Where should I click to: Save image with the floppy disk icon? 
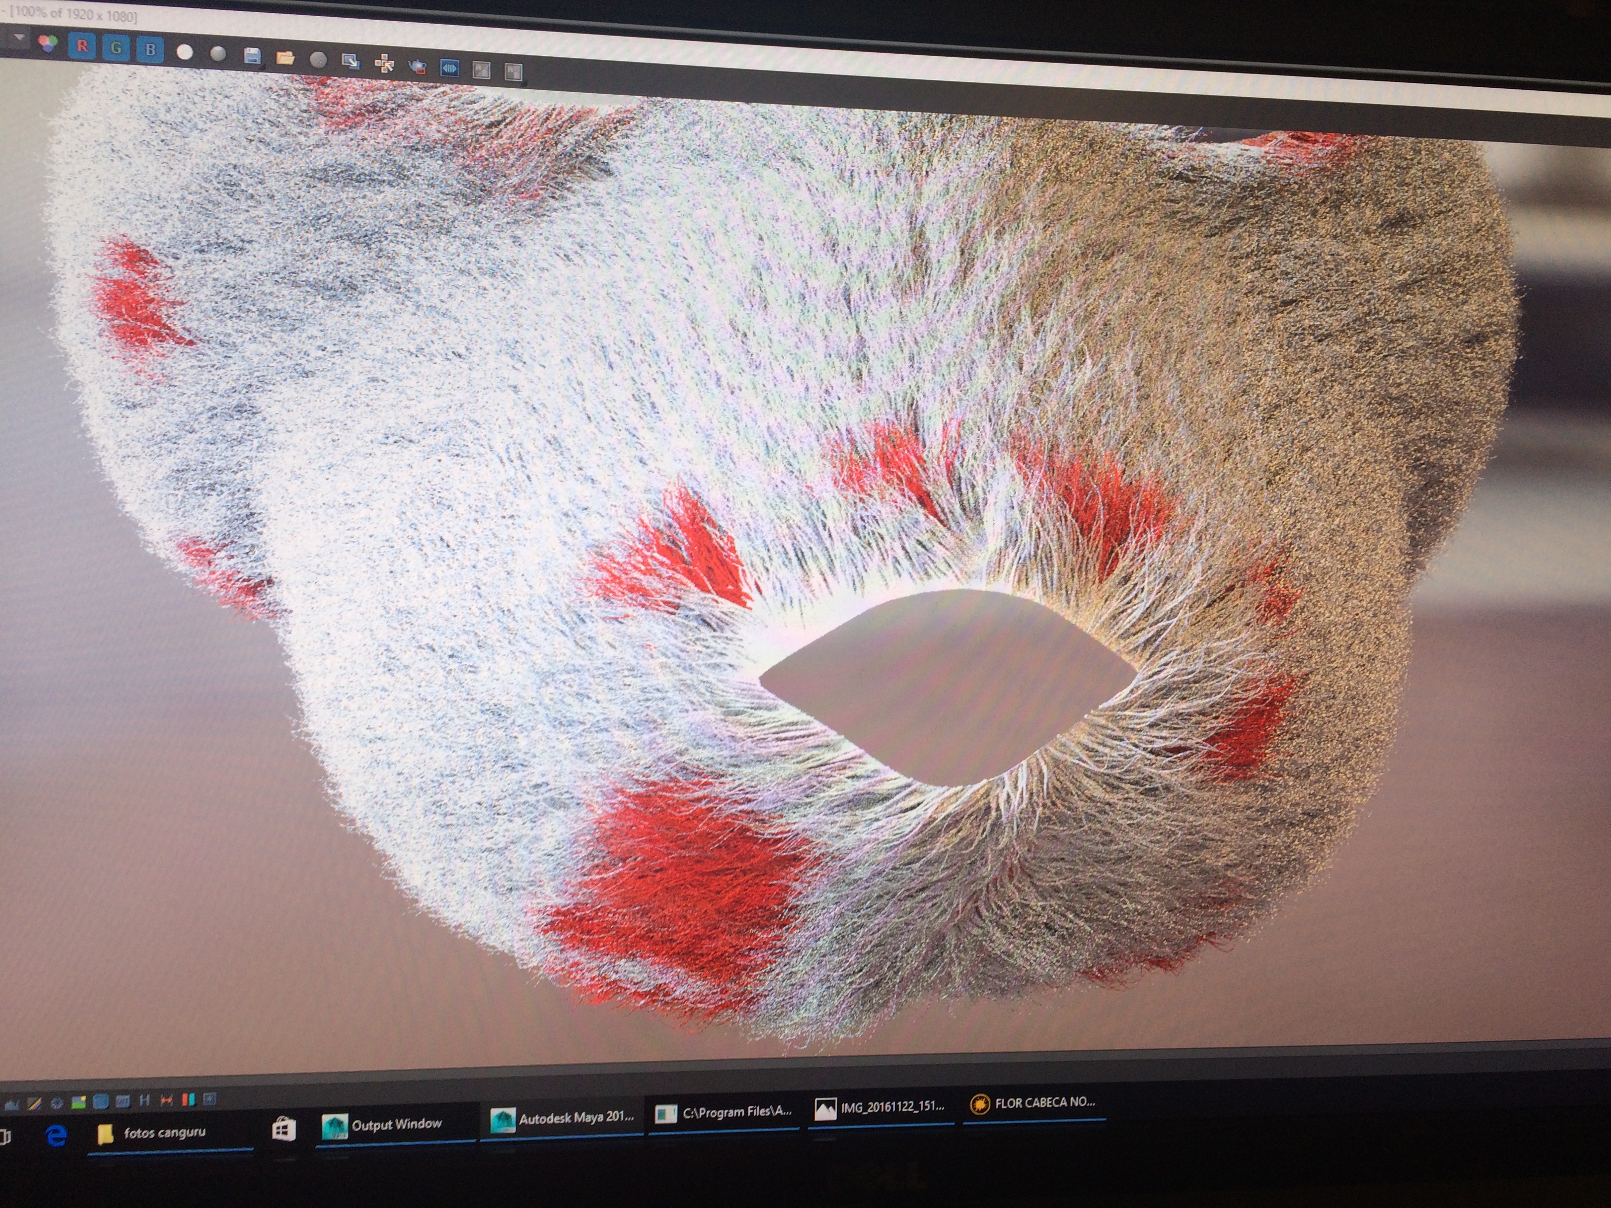pyautogui.click(x=252, y=56)
